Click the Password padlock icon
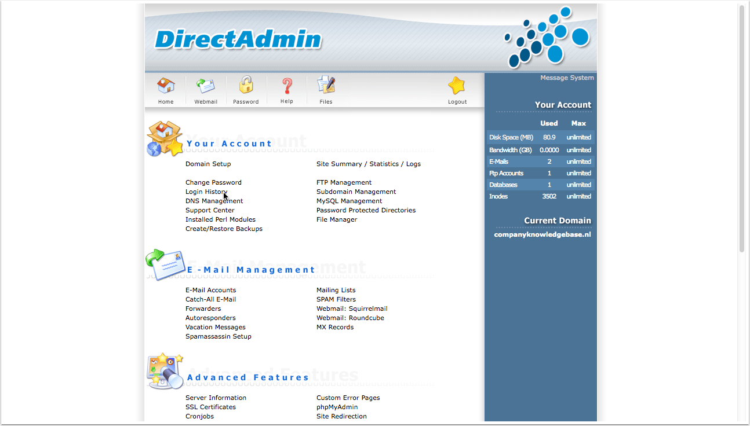Image resolution: width=750 pixels, height=426 pixels. tap(246, 85)
